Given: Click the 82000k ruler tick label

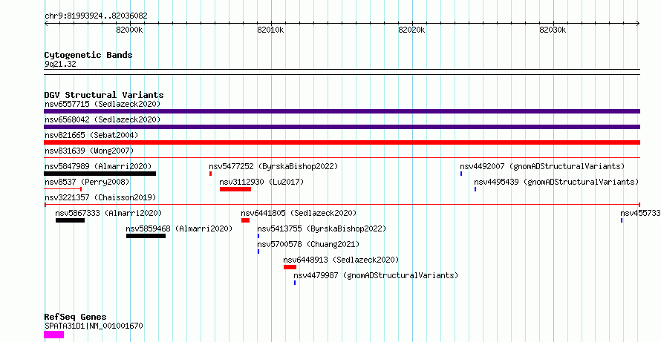Looking at the screenshot, I should pos(130,30).
